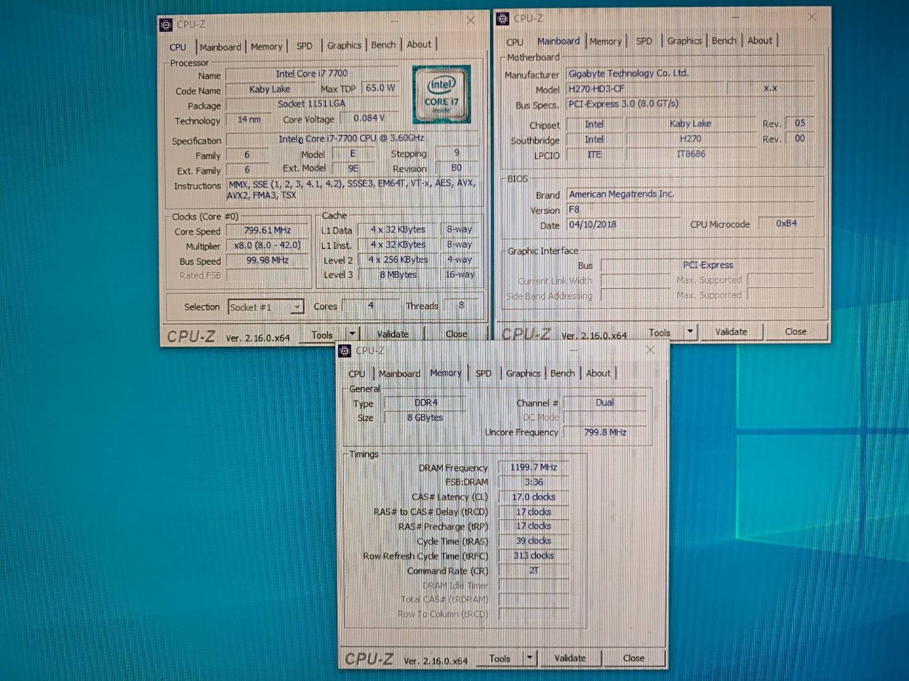Open the Graphics tab in the CPU window
Viewport: 909px width, 681px height.
344,45
